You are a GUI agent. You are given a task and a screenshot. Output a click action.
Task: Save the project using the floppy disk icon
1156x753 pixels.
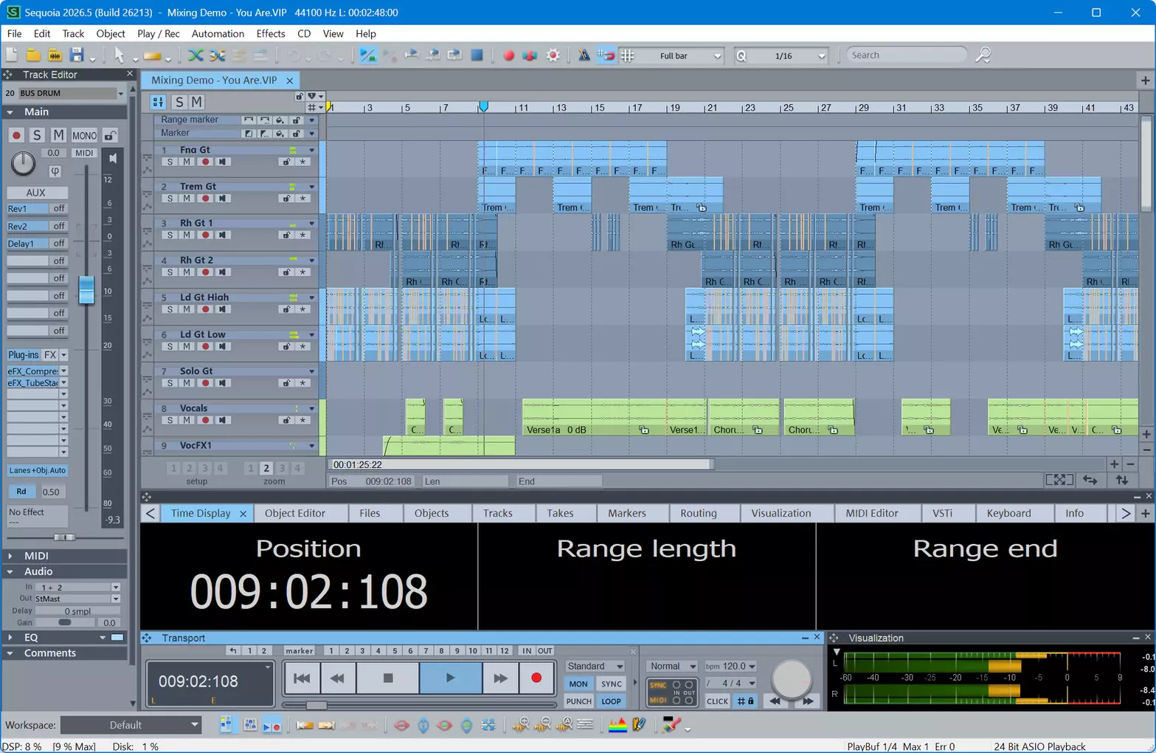pos(76,55)
